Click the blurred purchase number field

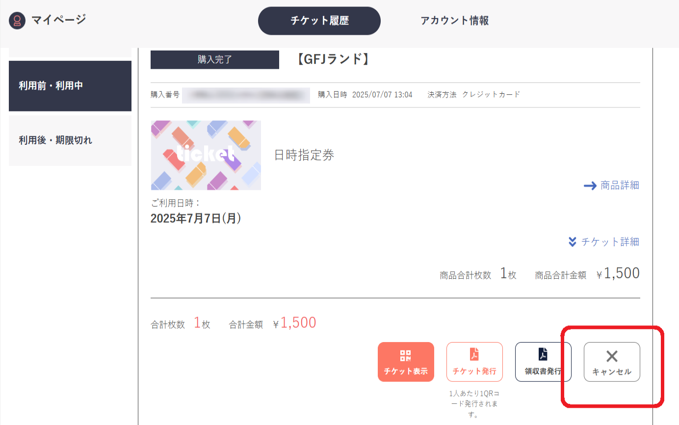pyautogui.click(x=245, y=95)
